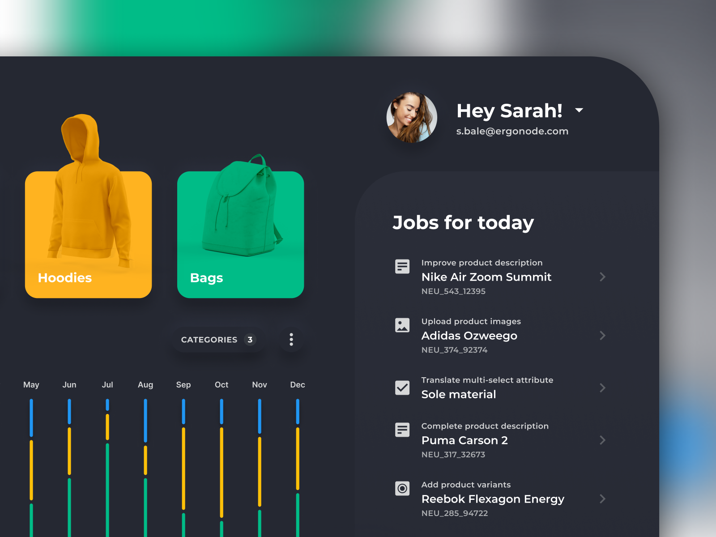Viewport: 716px width, 537px height.
Task: Open the Puma Carson 2 job chevron
Action: coord(603,440)
